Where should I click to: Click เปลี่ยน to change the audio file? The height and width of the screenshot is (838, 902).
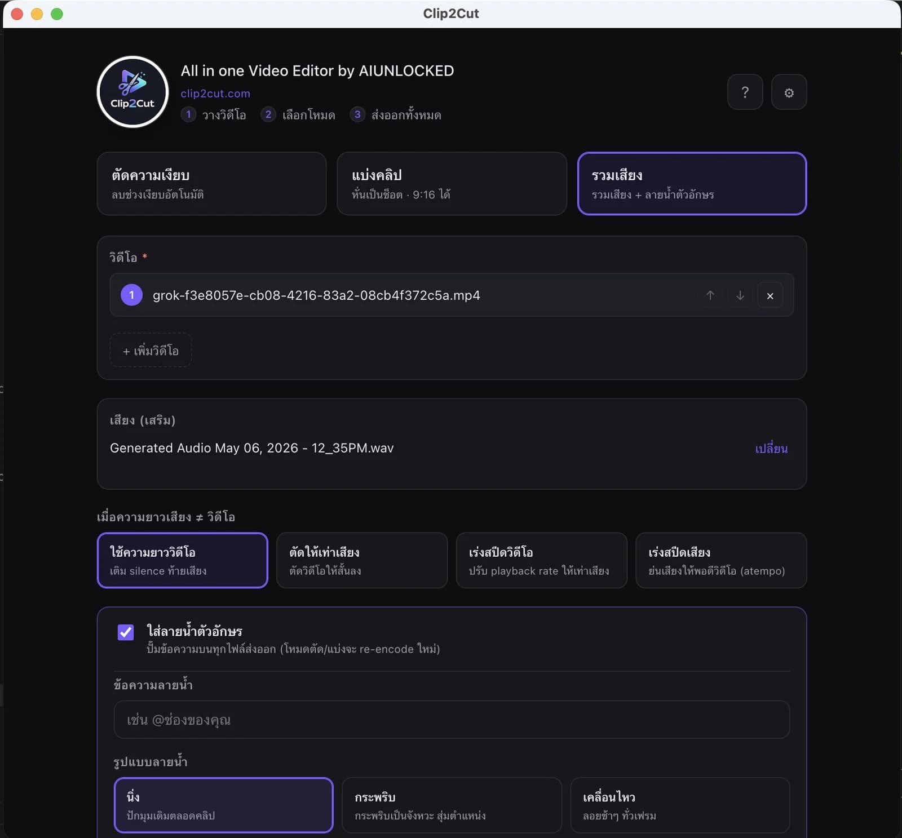pyautogui.click(x=771, y=449)
